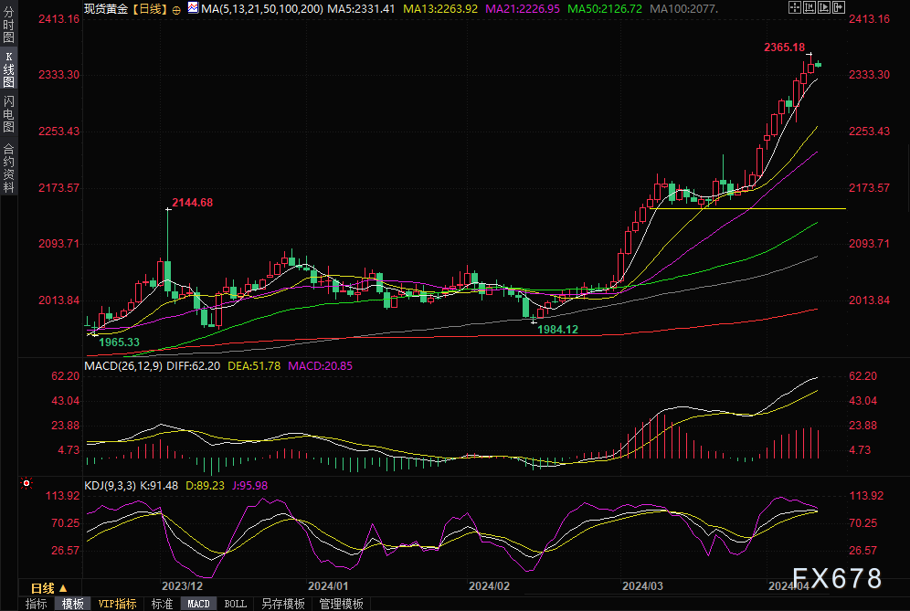Click the 管理模板 button

(340, 604)
